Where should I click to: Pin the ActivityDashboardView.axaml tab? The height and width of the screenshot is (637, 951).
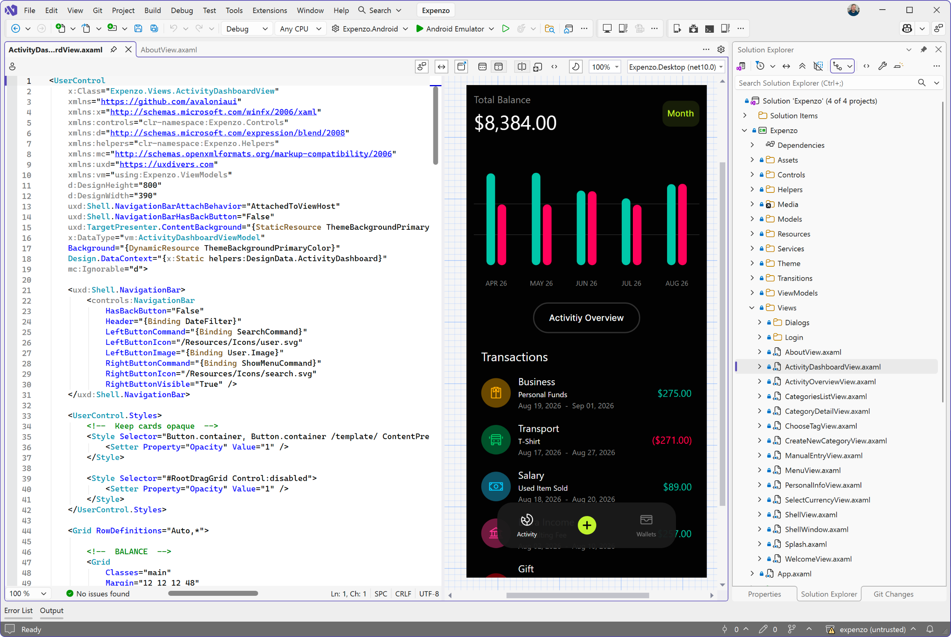click(x=114, y=50)
